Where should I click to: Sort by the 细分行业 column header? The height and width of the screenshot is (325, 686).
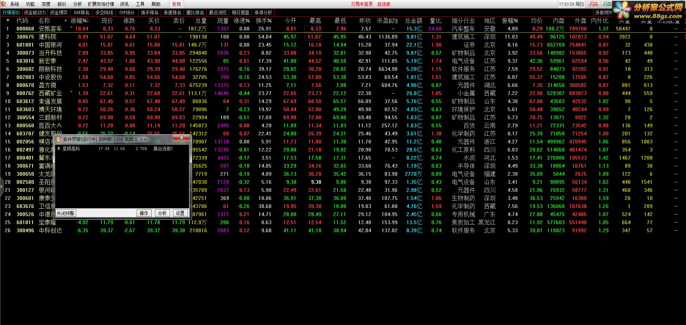click(463, 21)
